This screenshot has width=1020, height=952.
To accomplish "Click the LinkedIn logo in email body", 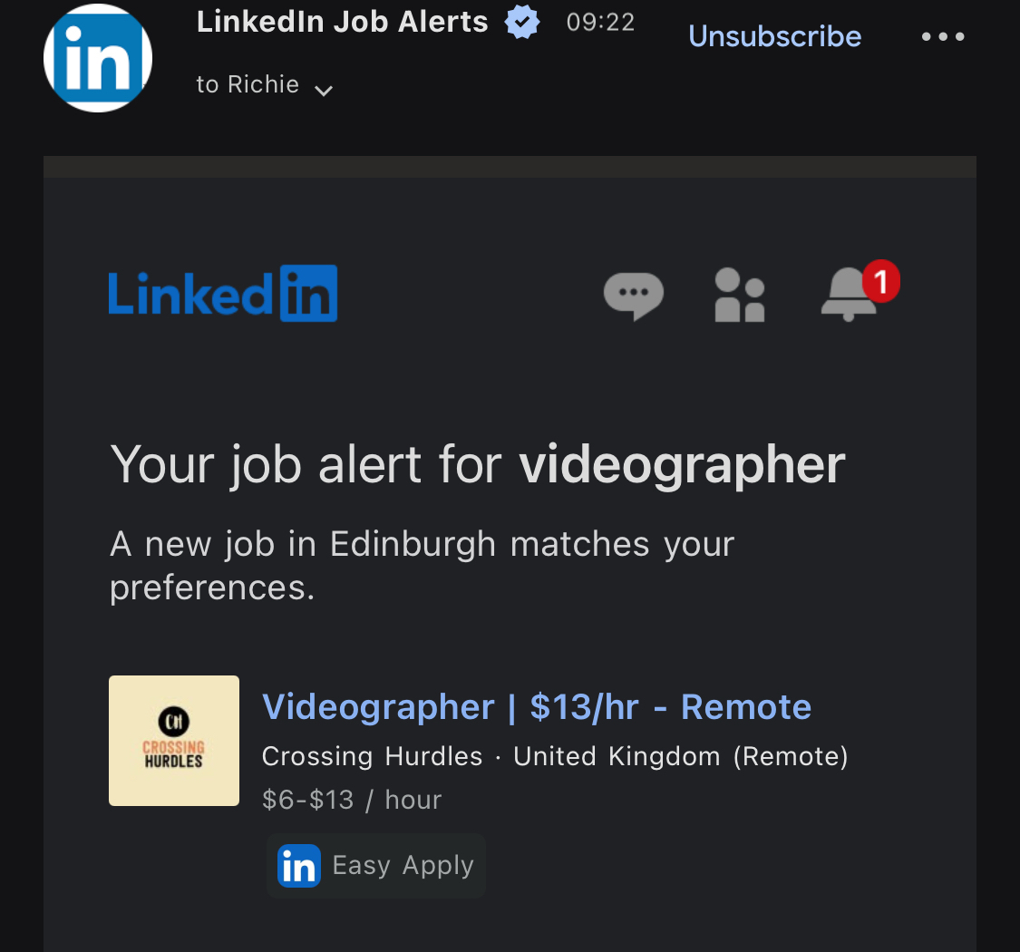I will 223,294.
